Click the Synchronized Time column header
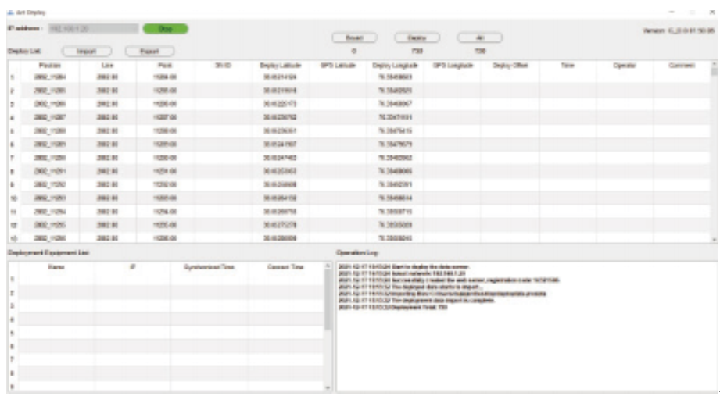720x396 pixels. (210, 267)
